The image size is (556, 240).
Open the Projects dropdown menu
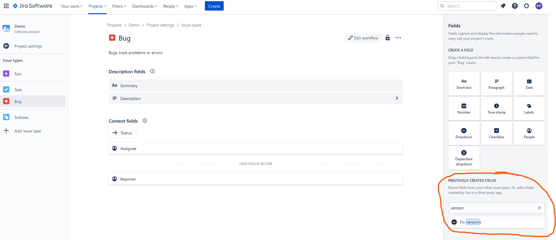(97, 6)
